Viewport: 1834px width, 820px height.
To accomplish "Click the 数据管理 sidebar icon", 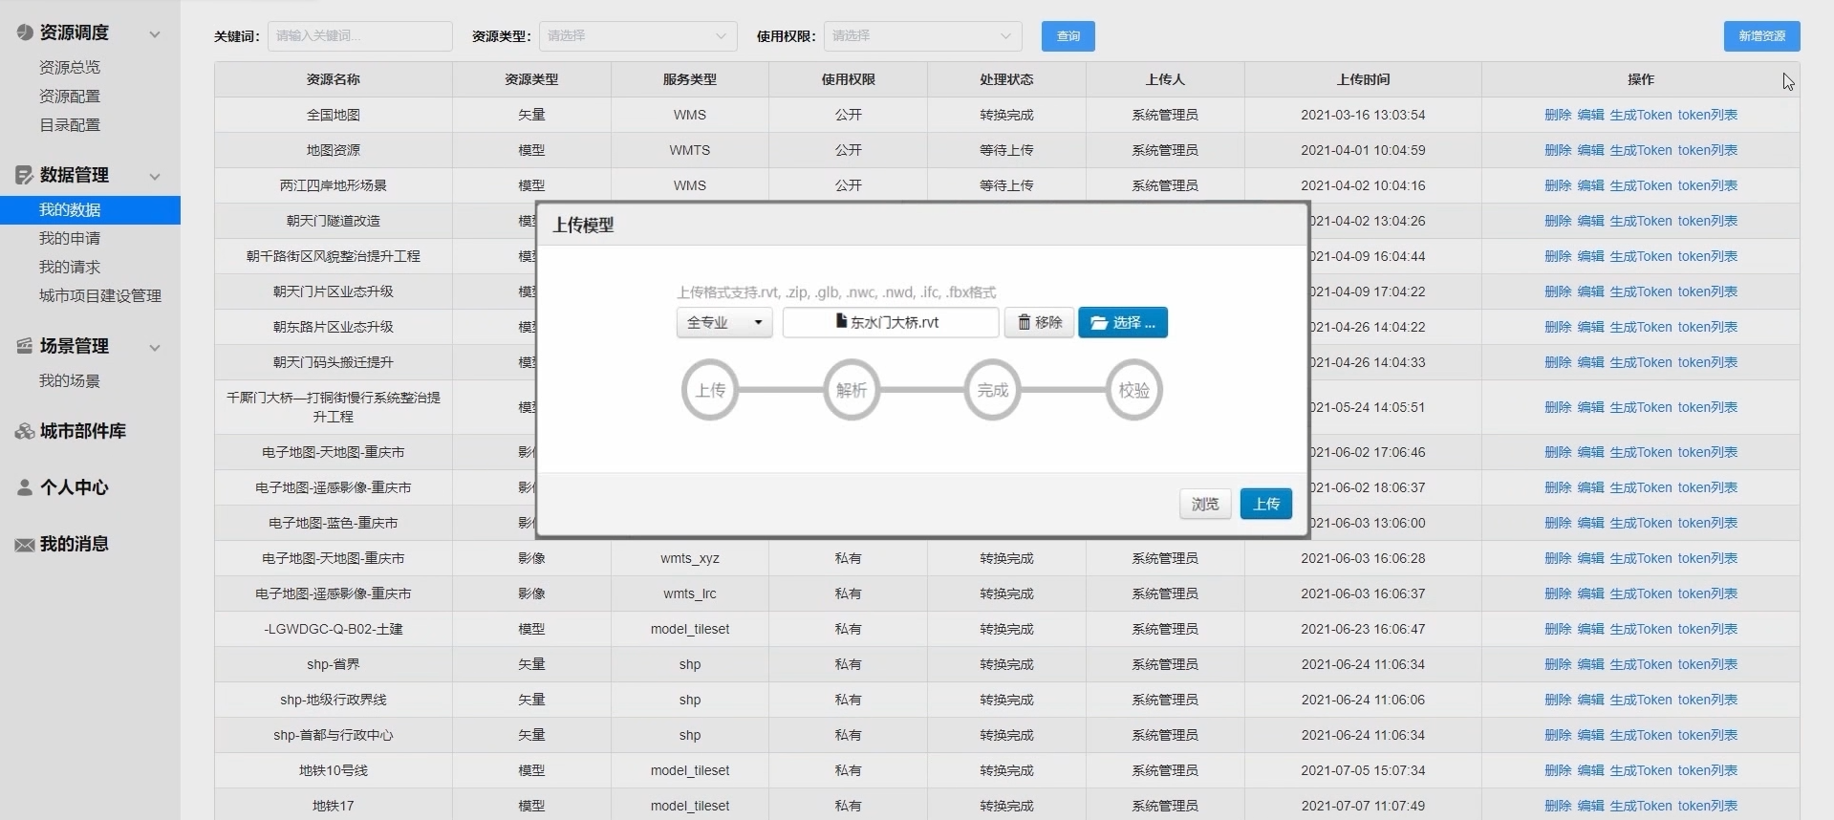I will pos(25,175).
